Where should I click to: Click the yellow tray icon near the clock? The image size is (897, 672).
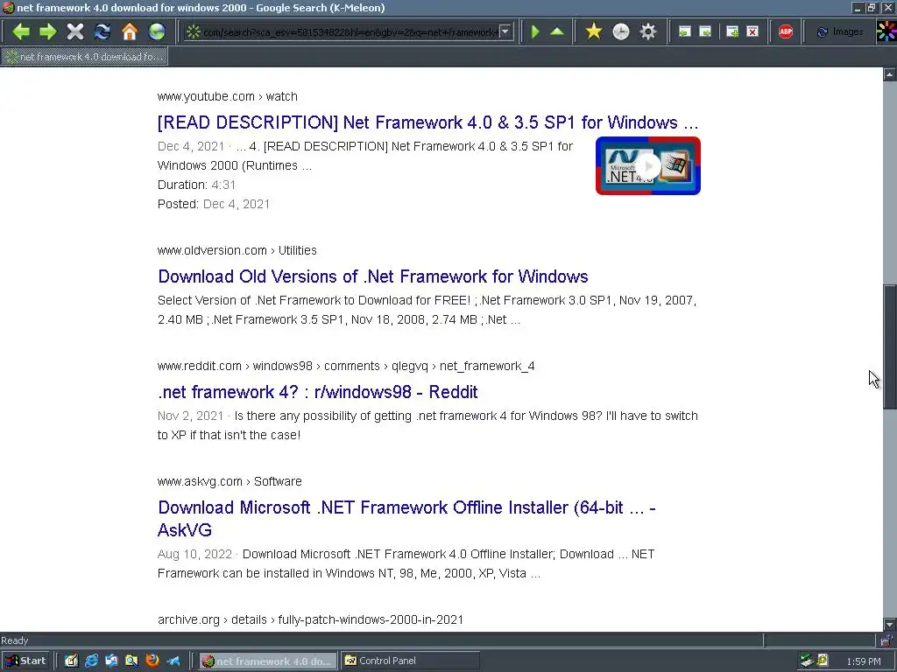click(x=823, y=661)
